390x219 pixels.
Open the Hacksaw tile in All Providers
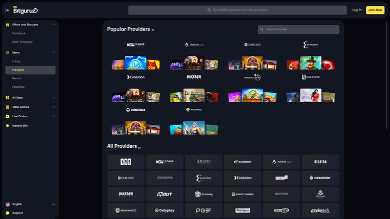tap(126, 194)
